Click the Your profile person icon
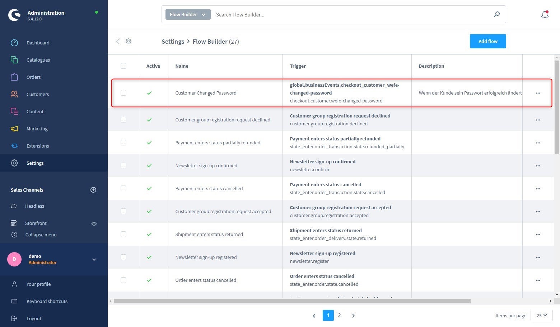The width and height of the screenshot is (560, 327). click(14, 284)
